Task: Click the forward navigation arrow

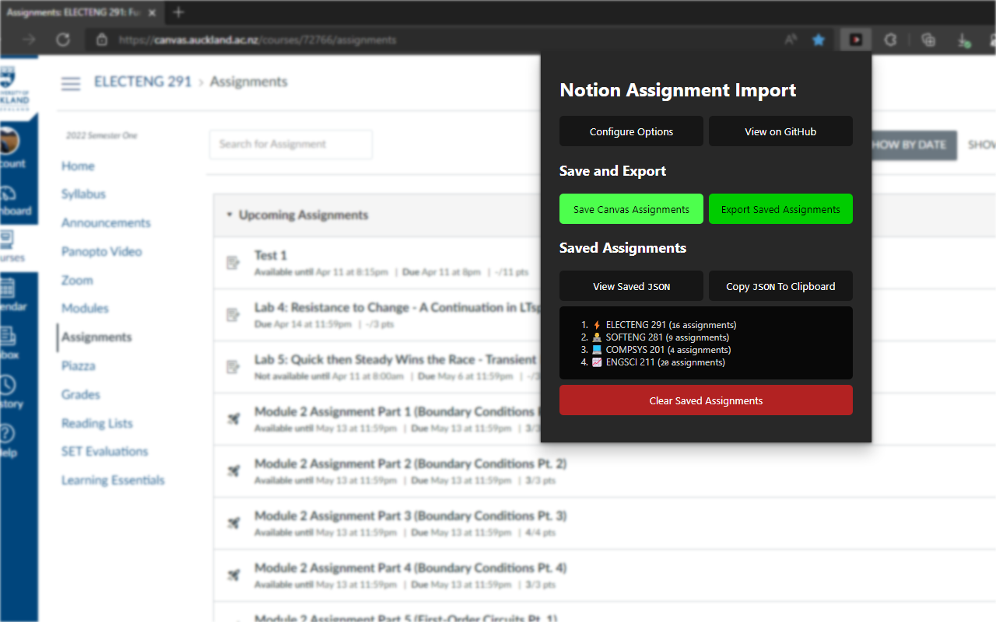Action: 30,40
